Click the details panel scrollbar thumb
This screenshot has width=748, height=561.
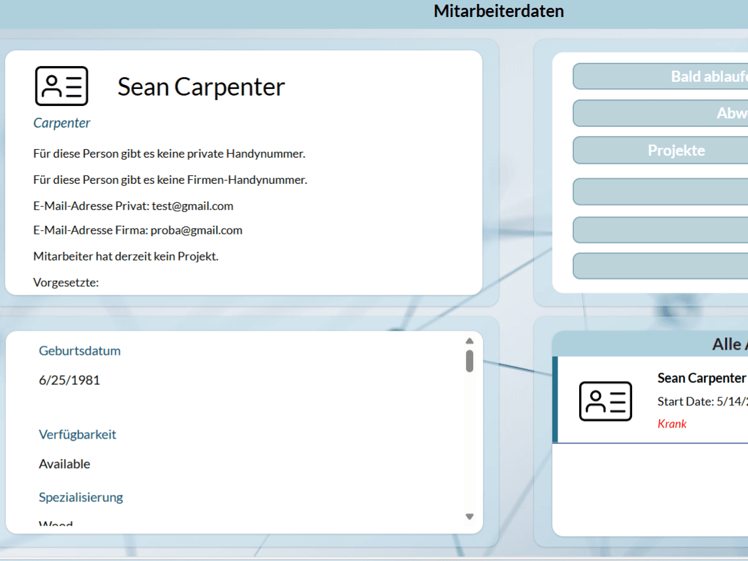point(469,361)
